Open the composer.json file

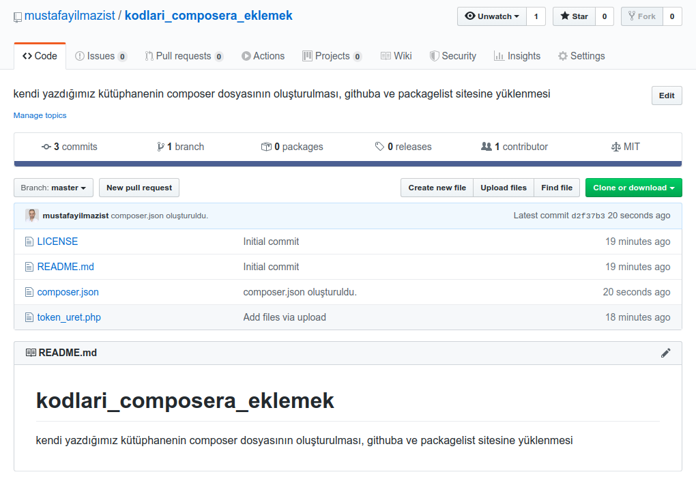(x=68, y=293)
